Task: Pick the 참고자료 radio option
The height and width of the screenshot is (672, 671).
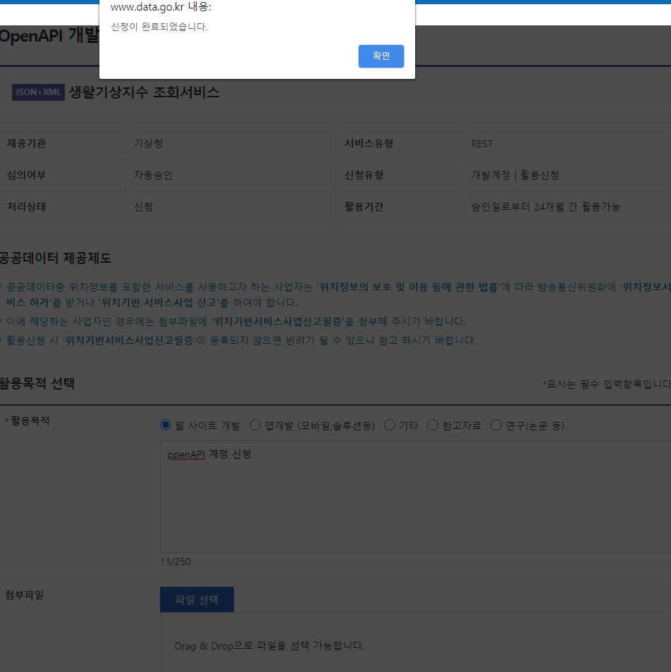Action: pyautogui.click(x=433, y=425)
